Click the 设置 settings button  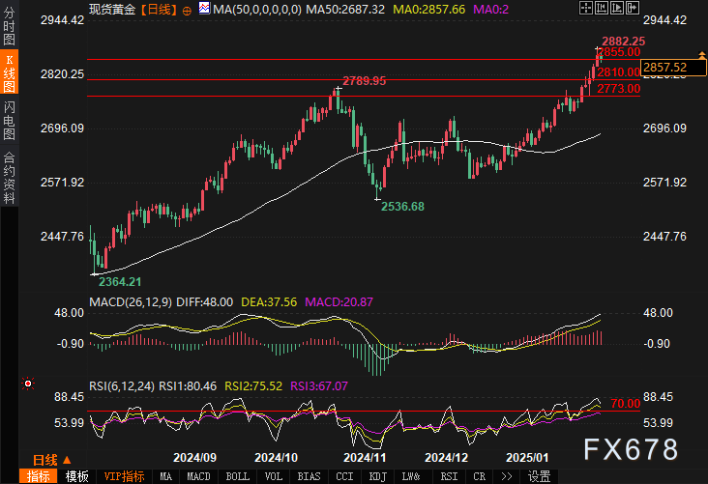pos(539,476)
